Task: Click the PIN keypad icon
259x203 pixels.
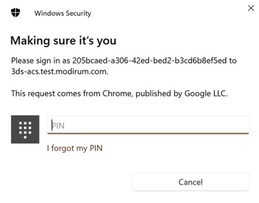Action: coord(25,129)
